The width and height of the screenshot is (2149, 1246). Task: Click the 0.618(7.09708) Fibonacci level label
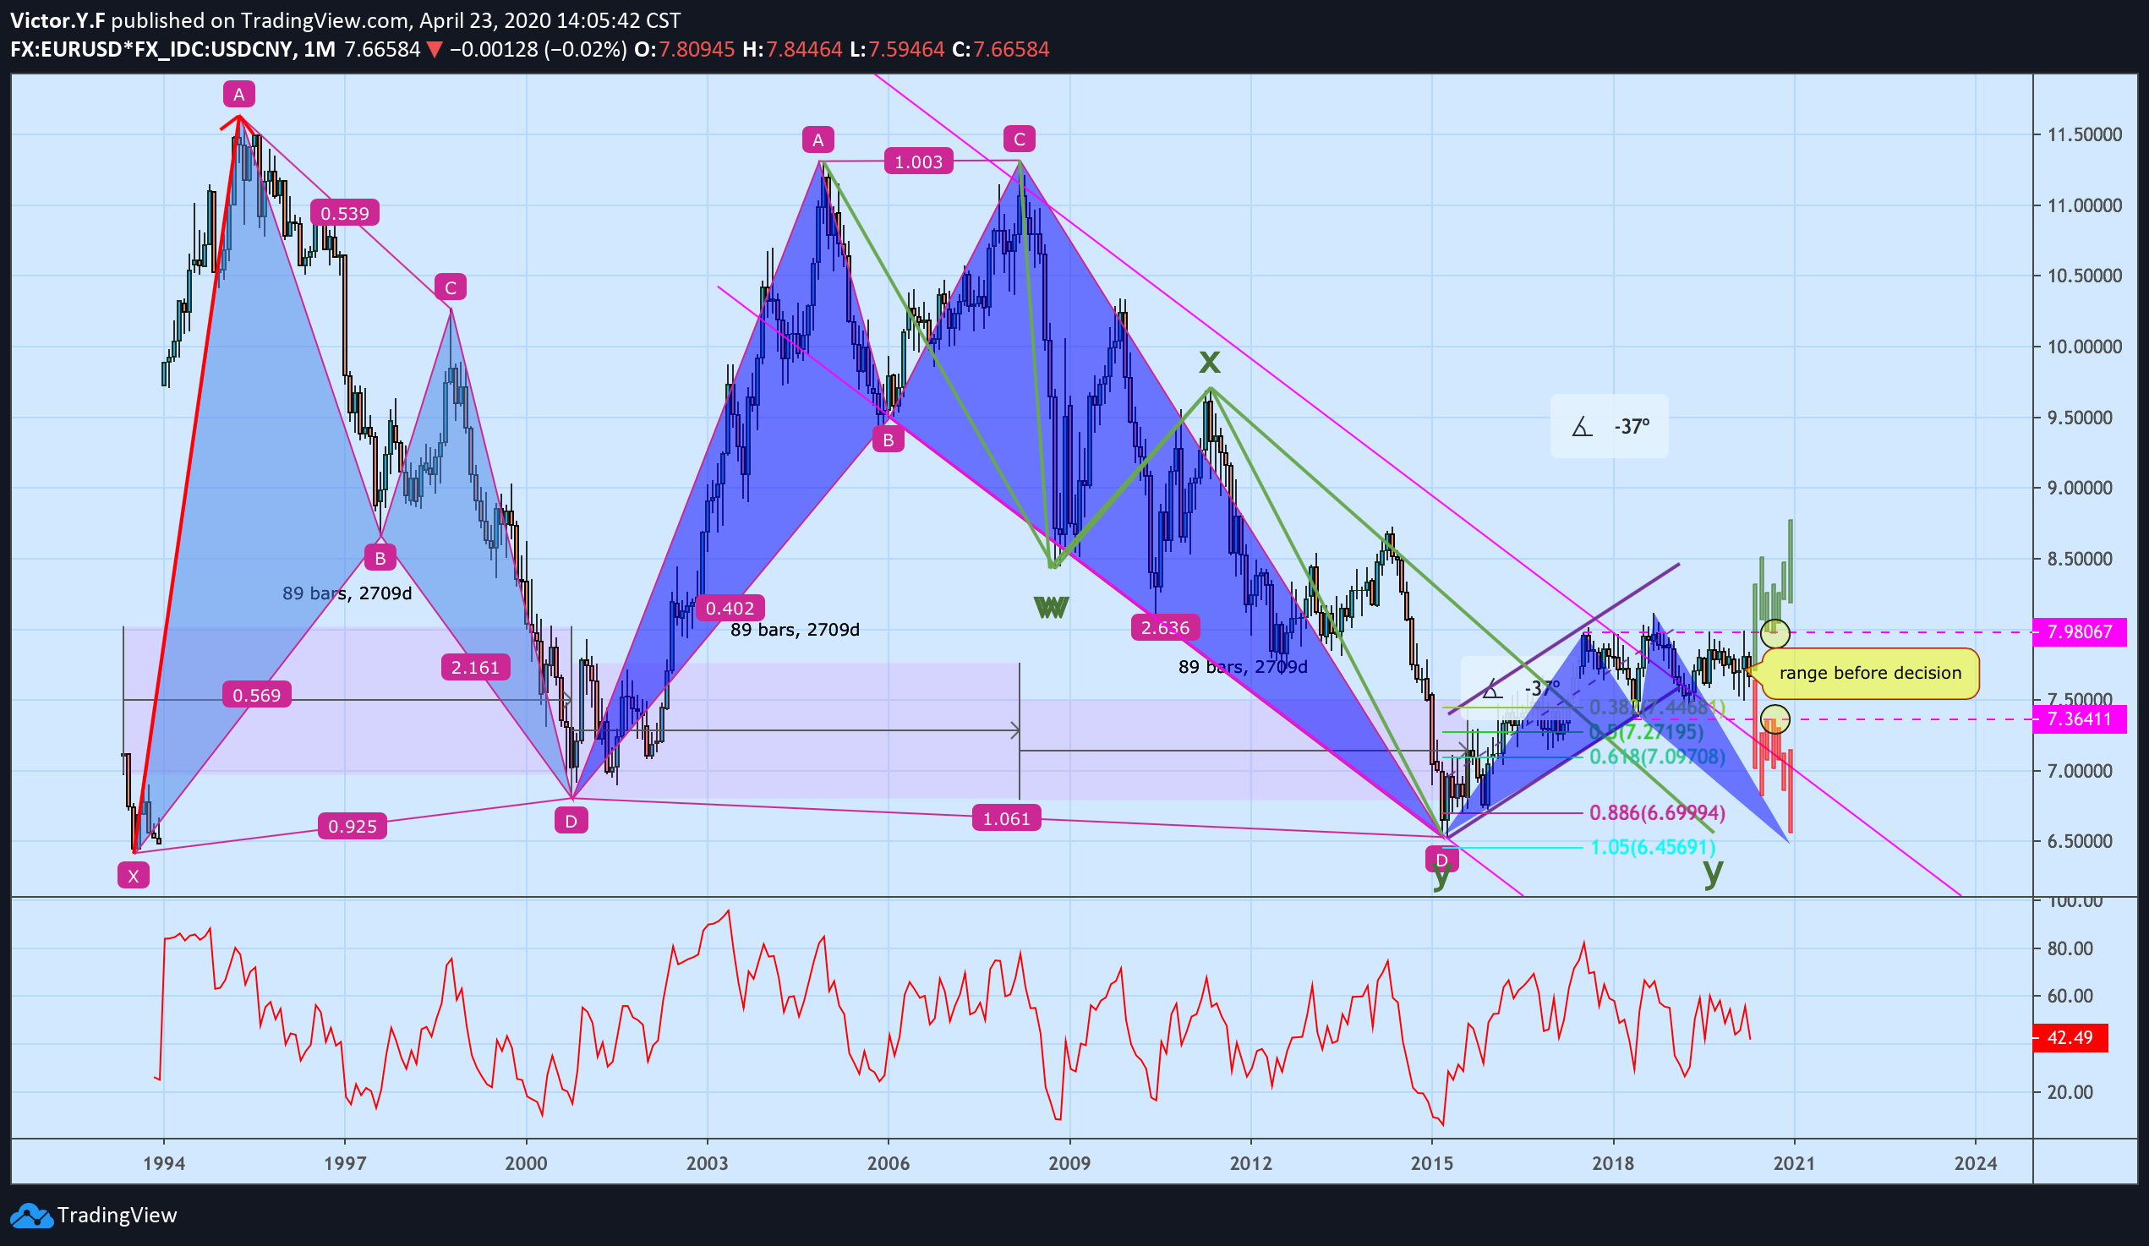point(1657,757)
